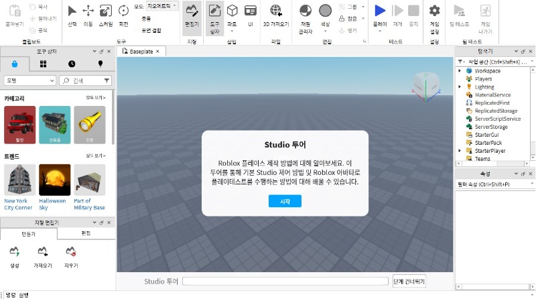The width and height of the screenshot is (536, 299).
Task: Open 모두 보기 link for 카테고리
Action: pyautogui.click(x=96, y=97)
